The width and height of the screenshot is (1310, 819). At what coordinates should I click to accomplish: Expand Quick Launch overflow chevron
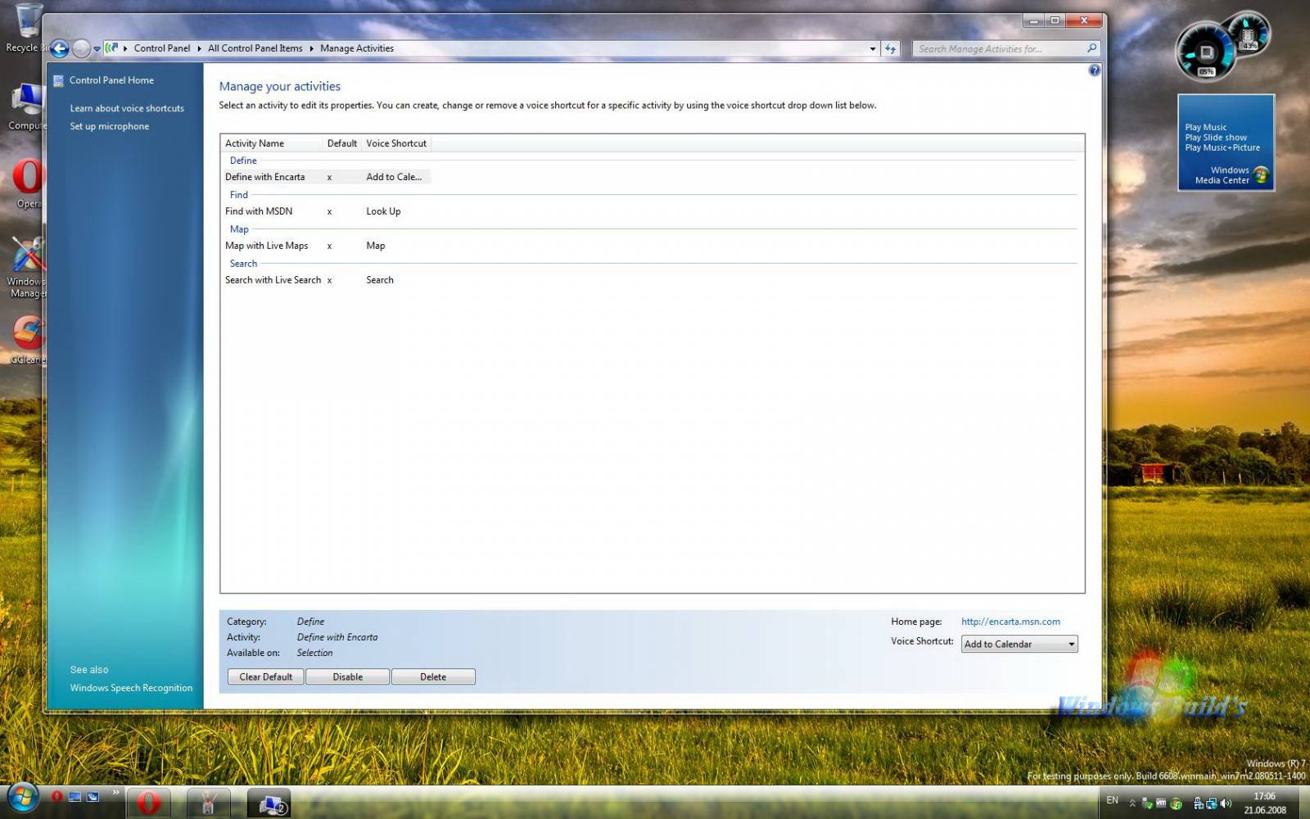tap(115, 793)
